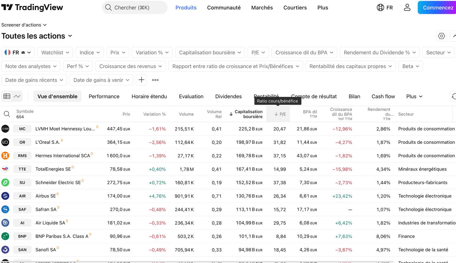Select the Vue d'ensemble tab
This screenshot has height=263, width=456.
coord(57,96)
